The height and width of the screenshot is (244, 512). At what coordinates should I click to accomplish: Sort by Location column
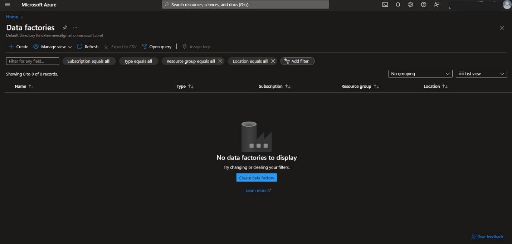pos(435,86)
